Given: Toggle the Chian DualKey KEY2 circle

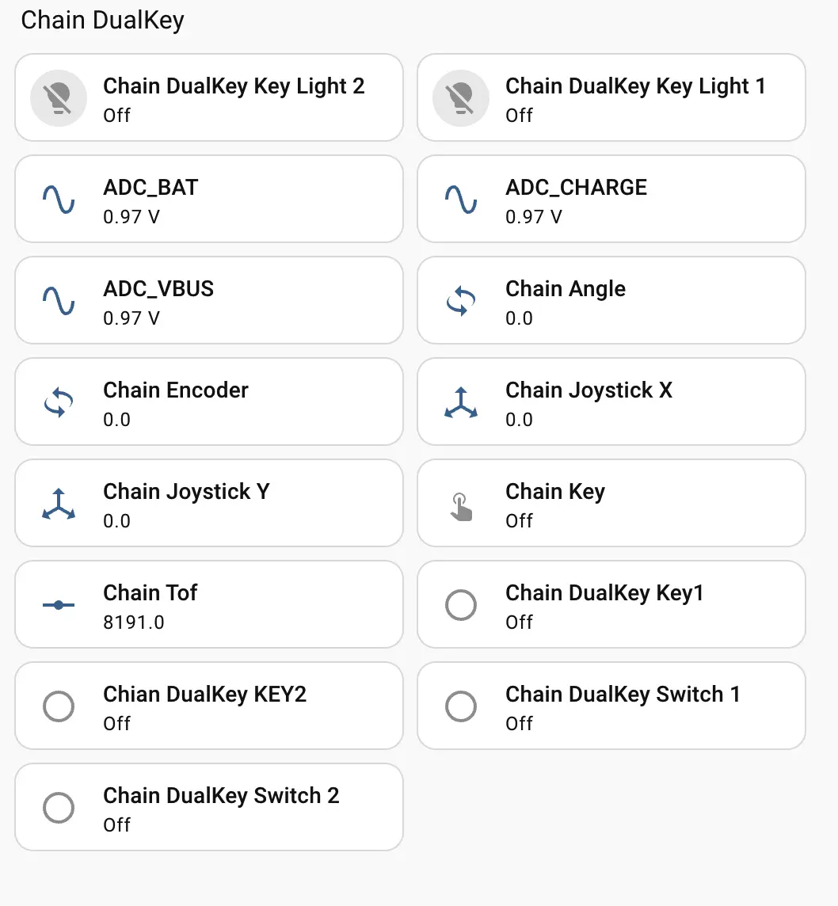Looking at the screenshot, I should (x=58, y=706).
